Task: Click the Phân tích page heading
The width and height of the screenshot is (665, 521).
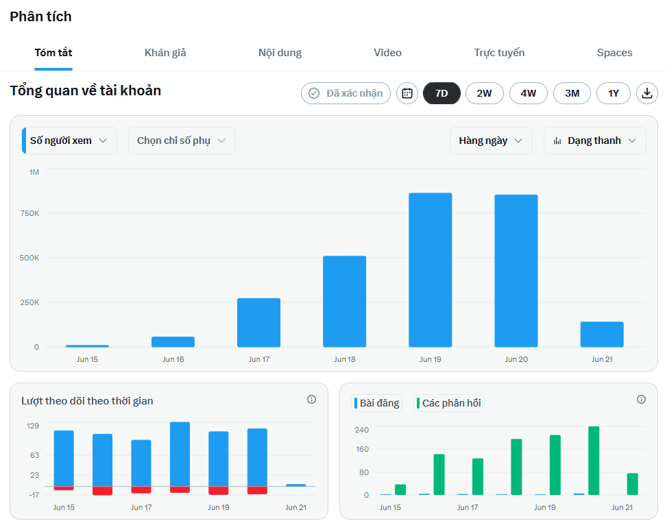Action: pyautogui.click(x=40, y=16)
